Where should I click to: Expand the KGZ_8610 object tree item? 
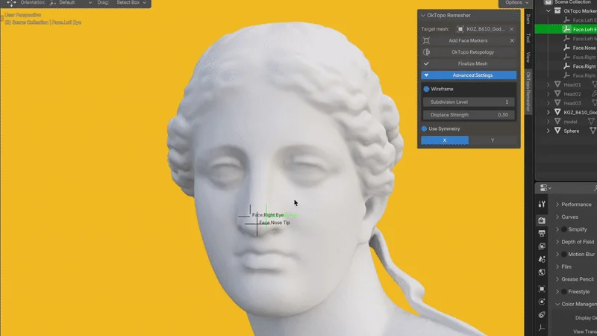pos(548,113)
